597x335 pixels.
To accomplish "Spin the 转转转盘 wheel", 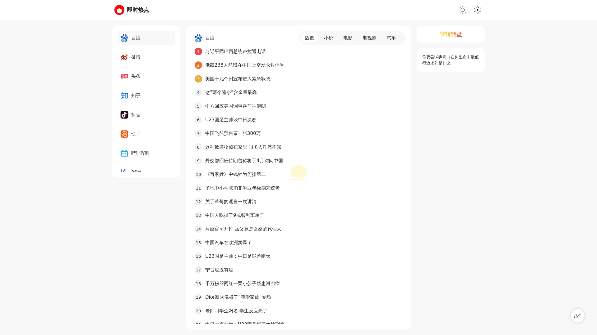I will 450,34.
